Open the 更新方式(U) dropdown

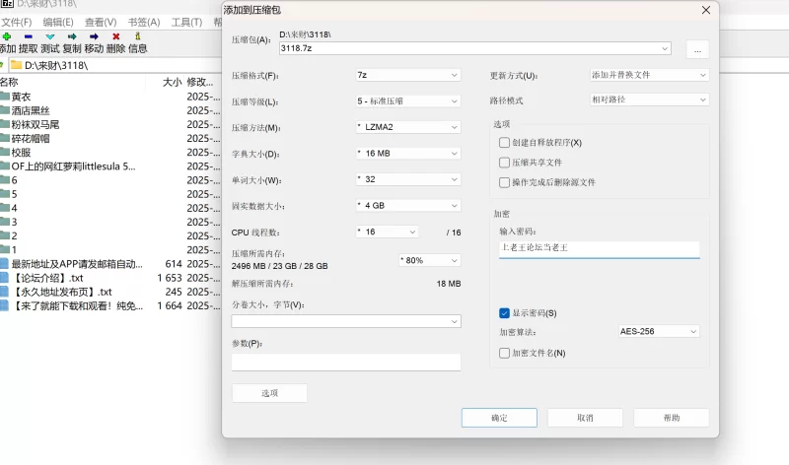click(x=649, y=75)
